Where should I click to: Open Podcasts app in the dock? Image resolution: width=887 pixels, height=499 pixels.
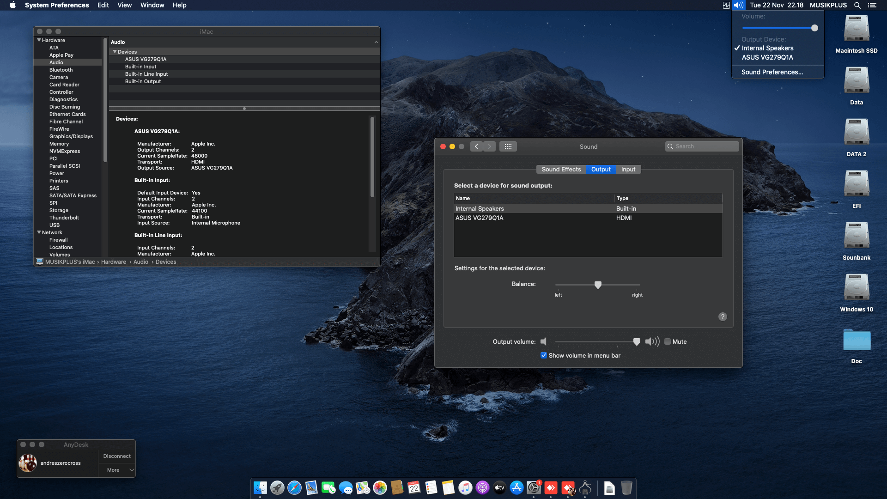click(482, 488)
